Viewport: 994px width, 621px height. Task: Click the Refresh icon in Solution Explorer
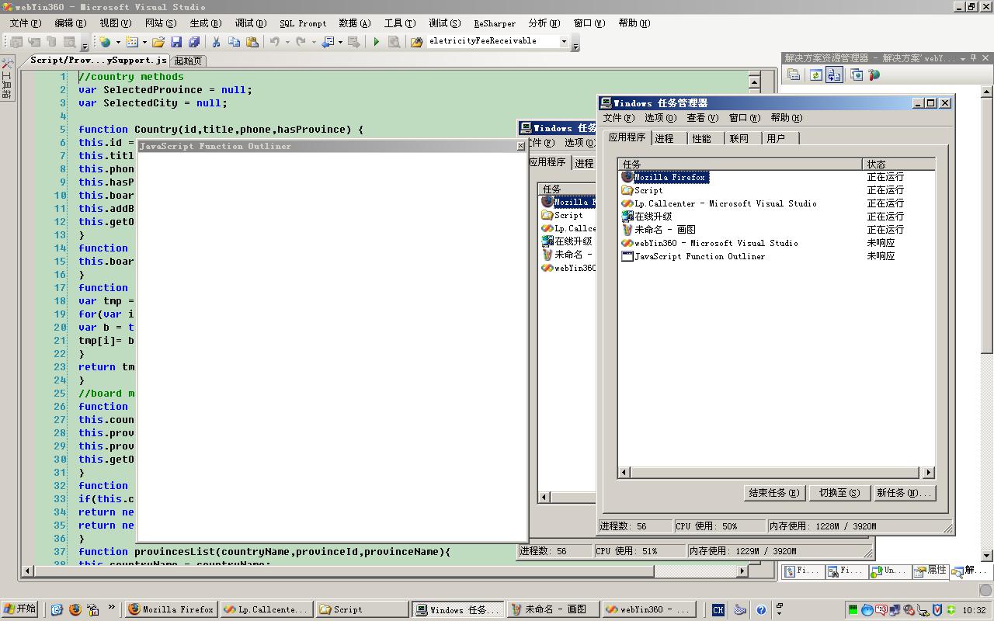click(x=815, y=75)
